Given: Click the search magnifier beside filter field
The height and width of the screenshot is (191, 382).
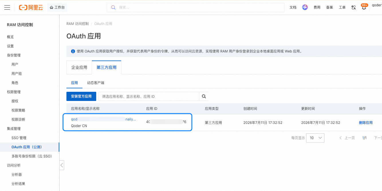Looking at the screenshot, I should 204,96.
